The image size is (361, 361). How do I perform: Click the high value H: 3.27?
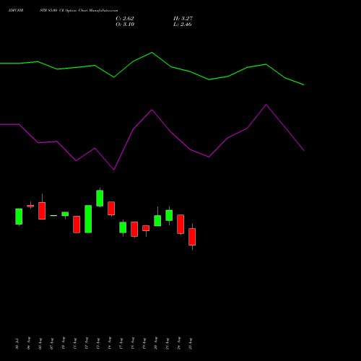pos(183,19)
